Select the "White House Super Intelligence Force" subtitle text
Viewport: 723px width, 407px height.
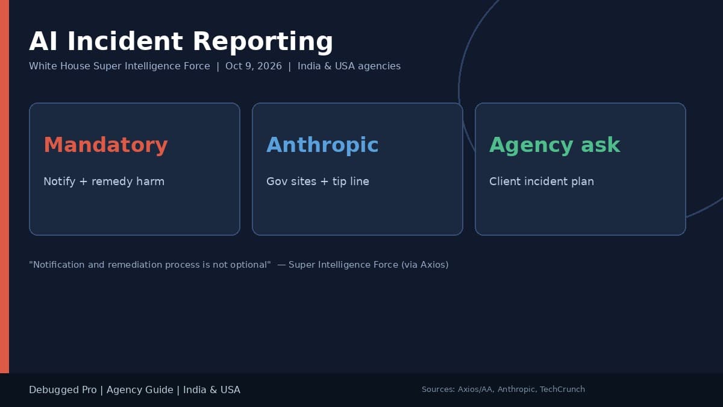(119, 66)
